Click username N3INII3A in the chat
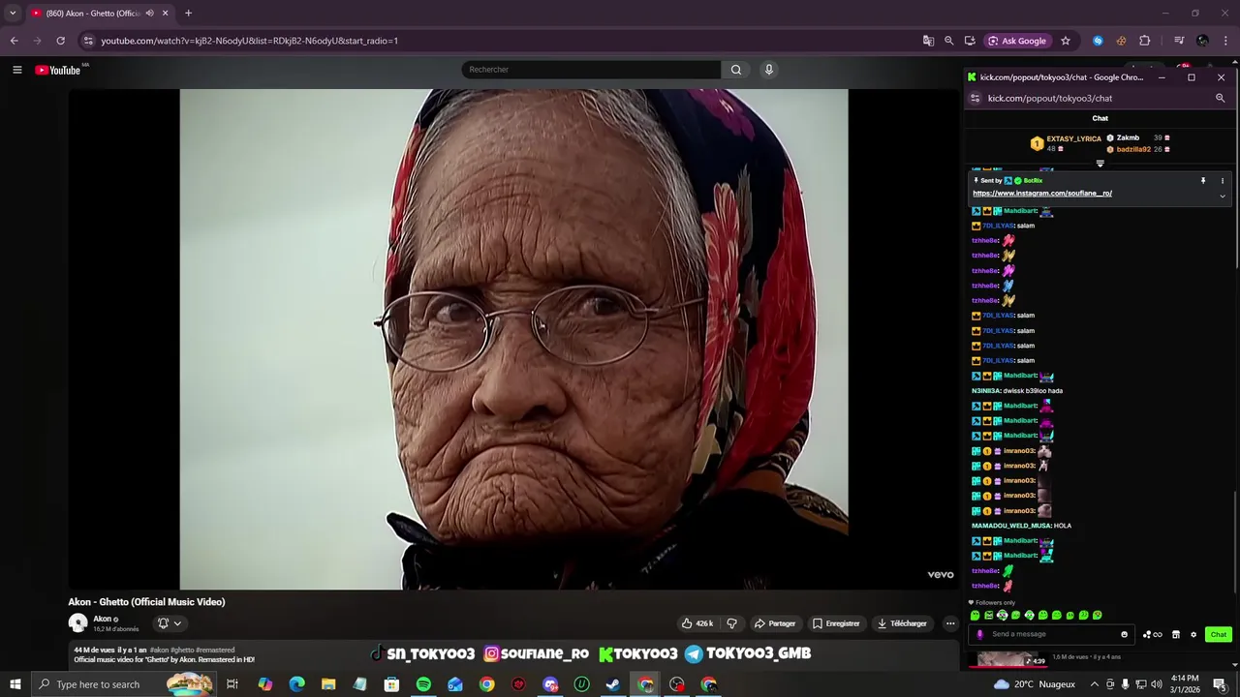 pos(986,391)
